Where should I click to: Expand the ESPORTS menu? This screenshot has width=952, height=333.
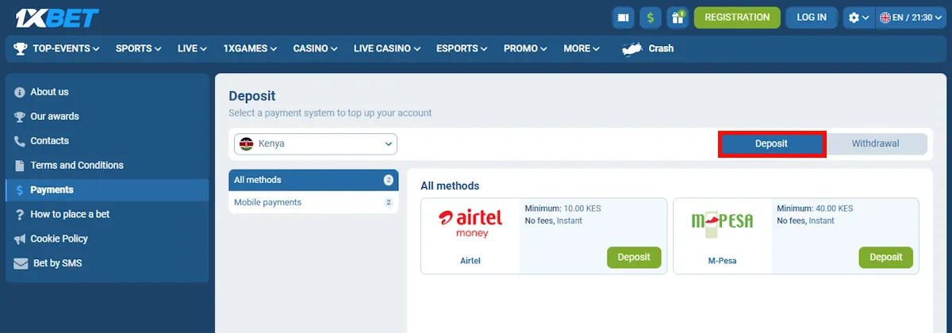pos(463,48)
